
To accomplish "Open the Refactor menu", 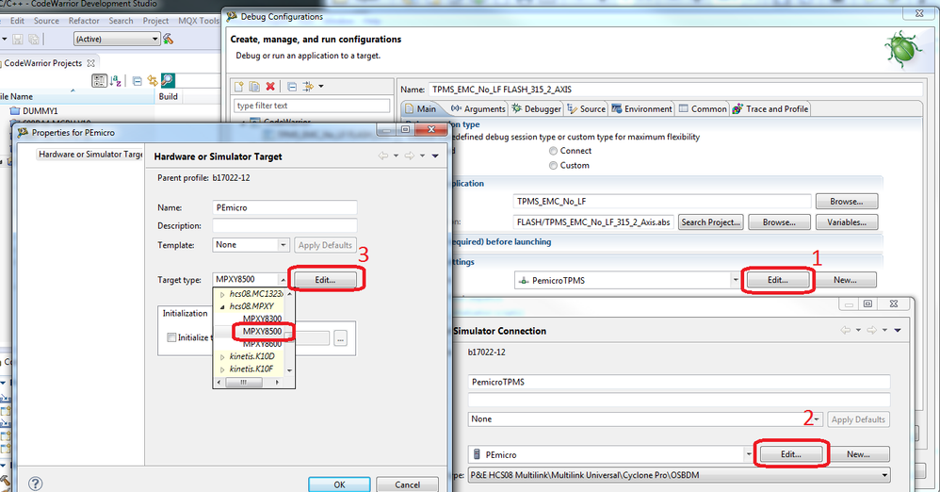I will pyautogui.click(x=84, y=21).
